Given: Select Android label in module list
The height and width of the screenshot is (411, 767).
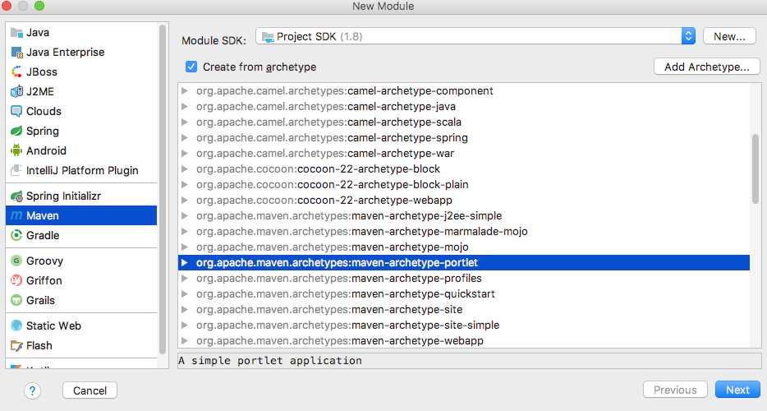Looking at the screenshot, I should click(46, 150).
